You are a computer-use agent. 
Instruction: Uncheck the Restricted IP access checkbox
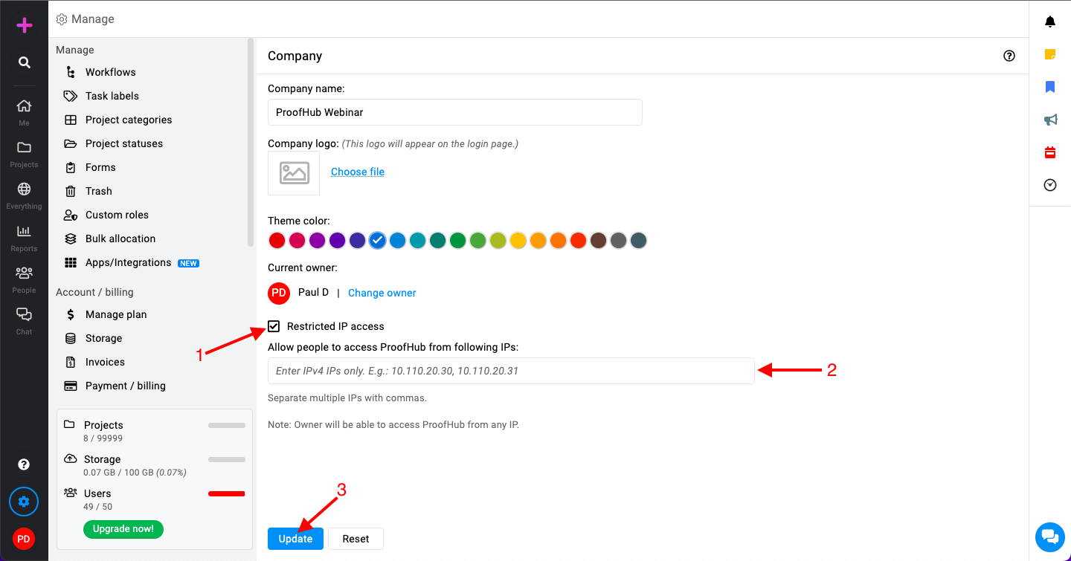(274, 326)
